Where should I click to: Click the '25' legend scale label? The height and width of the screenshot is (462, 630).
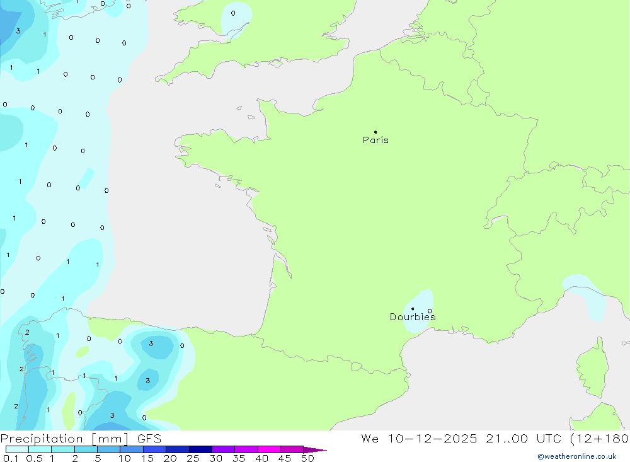(193, 458)
